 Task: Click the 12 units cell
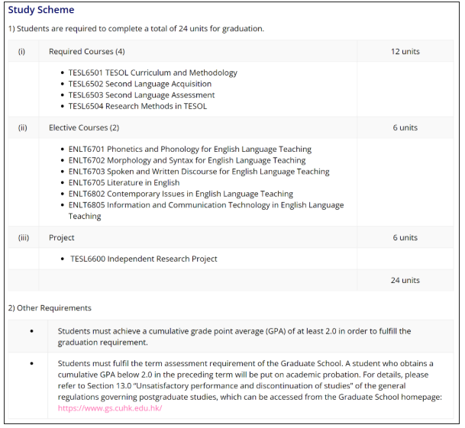pyautogui.click(x=405, y=52)
